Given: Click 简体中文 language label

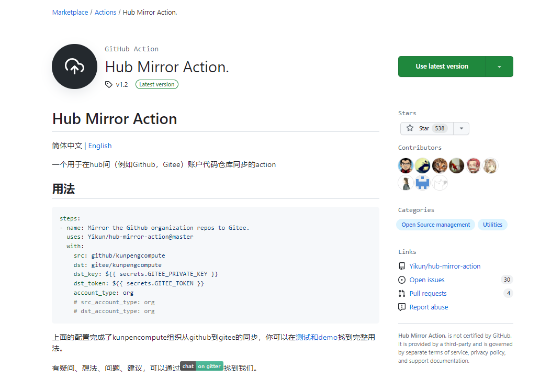Looking at the screenshot, I should click(67, 146).
